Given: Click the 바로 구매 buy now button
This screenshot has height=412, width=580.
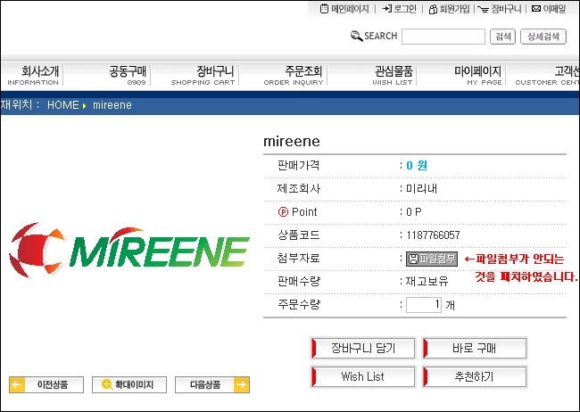Looking at the screenshot, I should [x=475, y=349].
